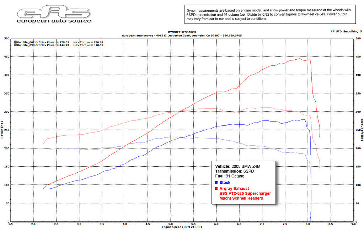Click the Vehicle: 2008 BMW Z4M line
The width and height of the screenshot is (364, 232).
[240, 166]
